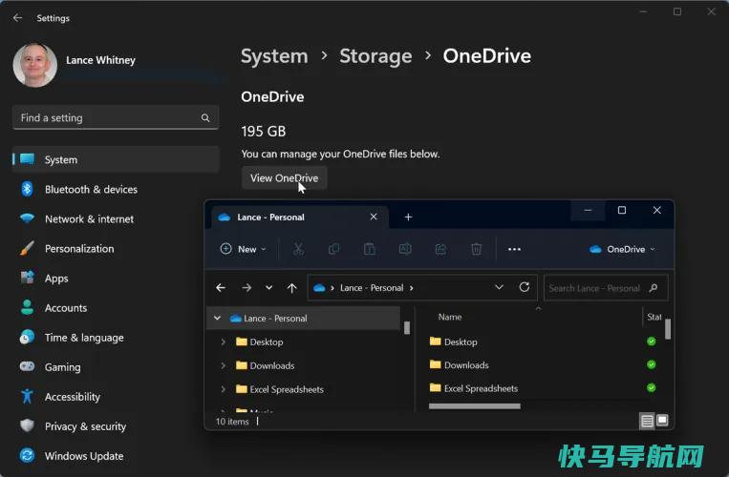Select the Desktop folder in file list
This screenshot has width=729, height=477.
[454, 342]
